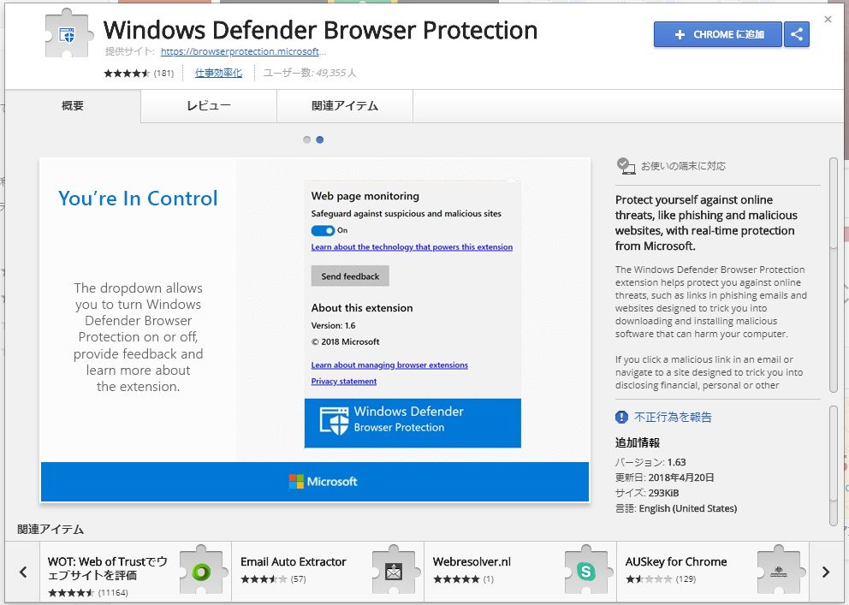Open AUSkey for Chrome related item
The image size is (849, 605).
coord(713,572)
